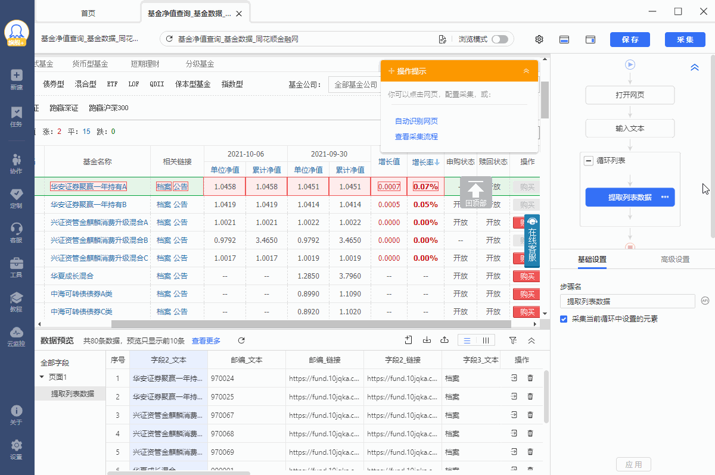
Task: Click the 在线客服 online support button
Action: point(532,242)
